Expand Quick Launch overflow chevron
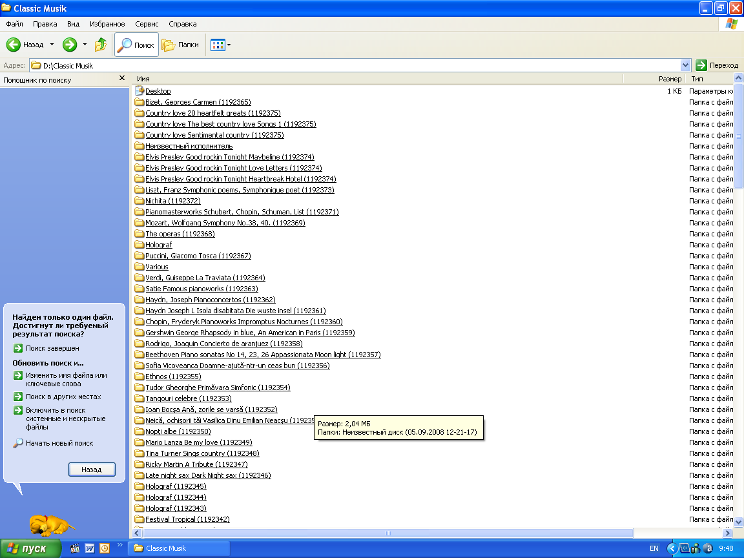This screenshot has width=744, height=558. pos(119,545)
